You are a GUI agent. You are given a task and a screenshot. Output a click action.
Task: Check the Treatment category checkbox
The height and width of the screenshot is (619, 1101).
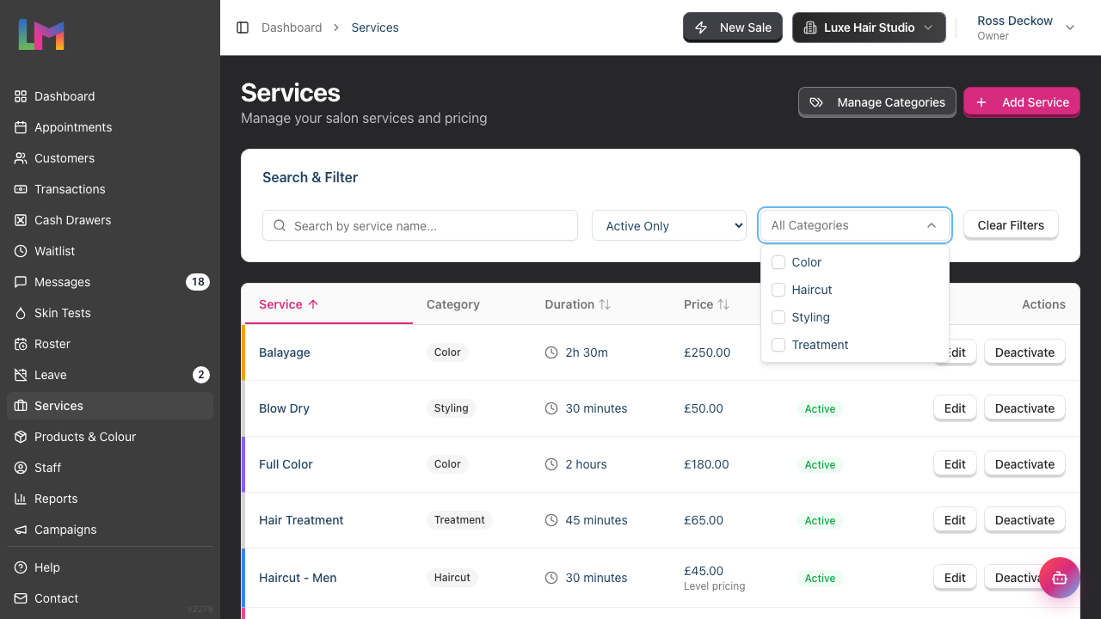pyautogui.click(x=778, y=345)
